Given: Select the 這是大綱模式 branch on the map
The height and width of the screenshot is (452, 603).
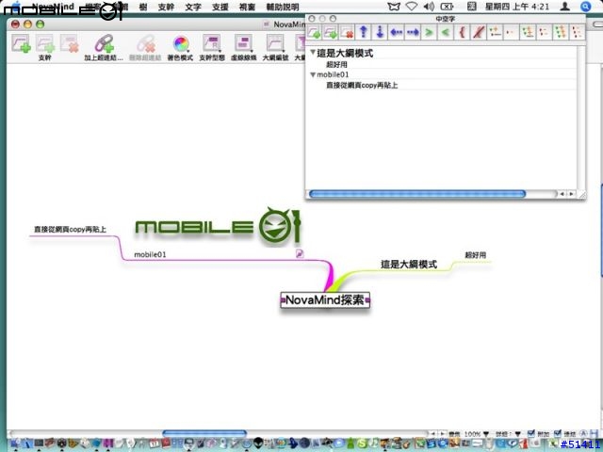Looking at the screenshot, I should tap(409, 264).
